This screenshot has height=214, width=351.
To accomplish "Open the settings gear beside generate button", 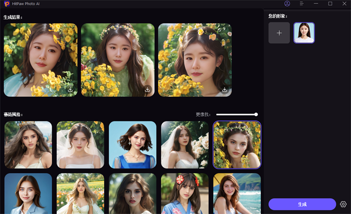I will click(x=343, y=204).
